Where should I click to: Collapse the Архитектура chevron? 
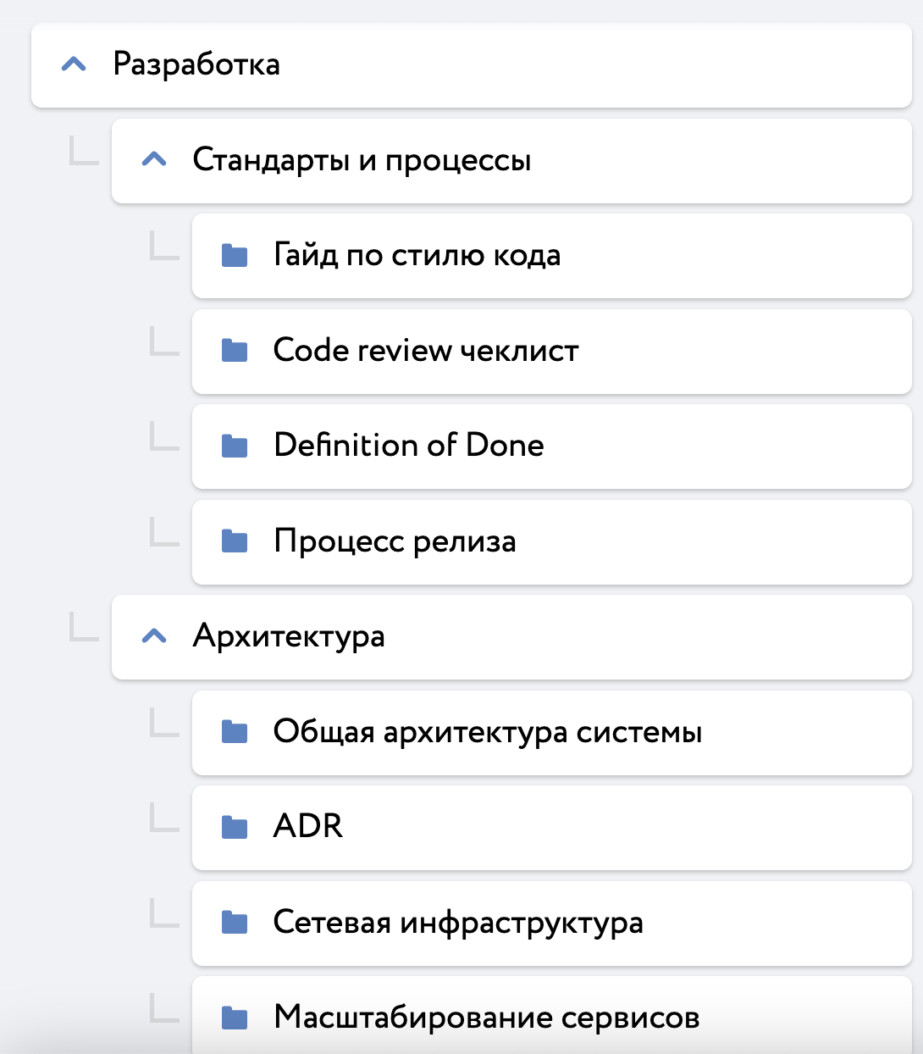click(x=154, y=636)
